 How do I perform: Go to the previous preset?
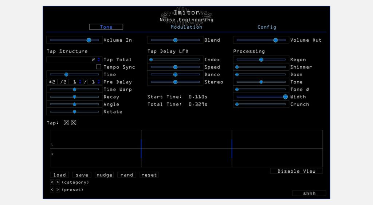pyautogui.click(x=52, y=190)
